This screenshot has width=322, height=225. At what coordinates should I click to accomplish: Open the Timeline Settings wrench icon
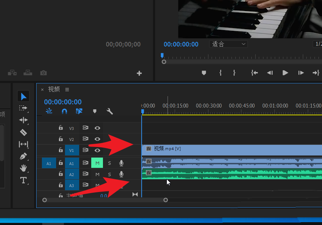109,111
